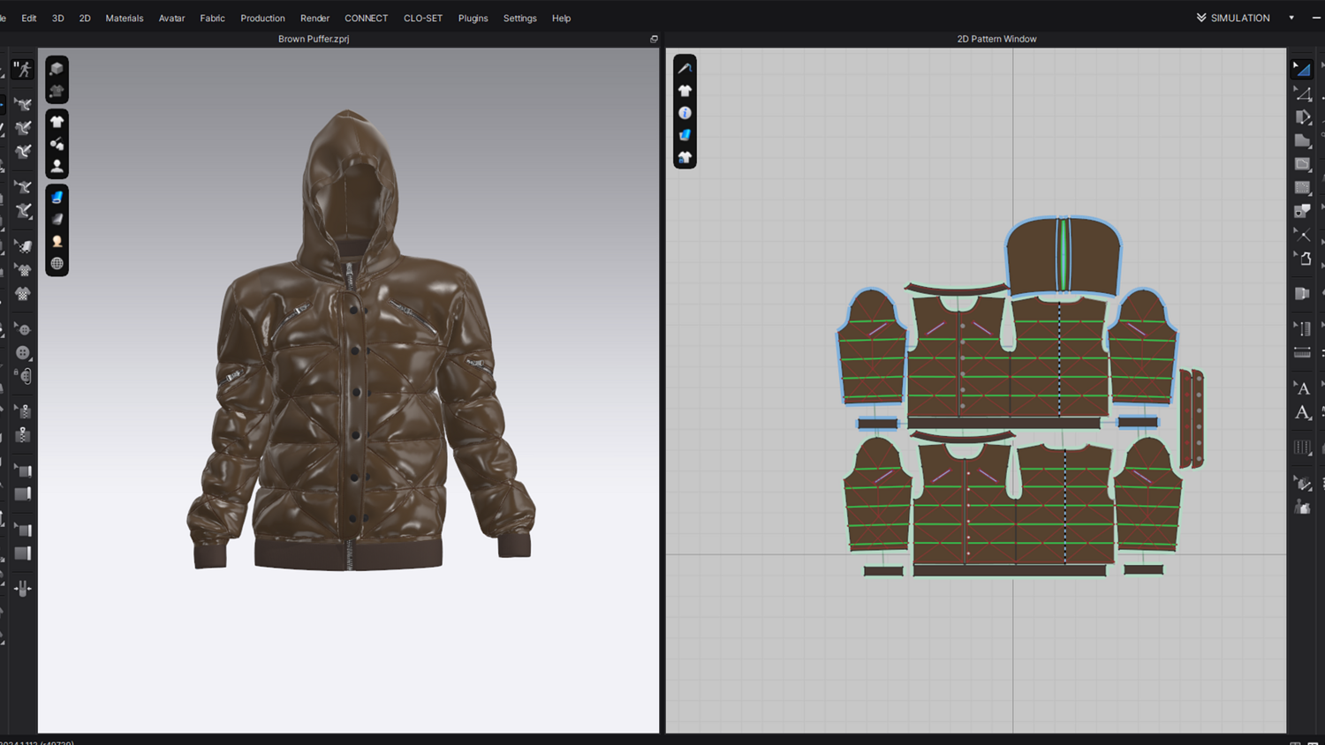Screen dimensions: 1325x745
Task: Click the CLO-SET menu button
Action: click(x=422, y=18)
